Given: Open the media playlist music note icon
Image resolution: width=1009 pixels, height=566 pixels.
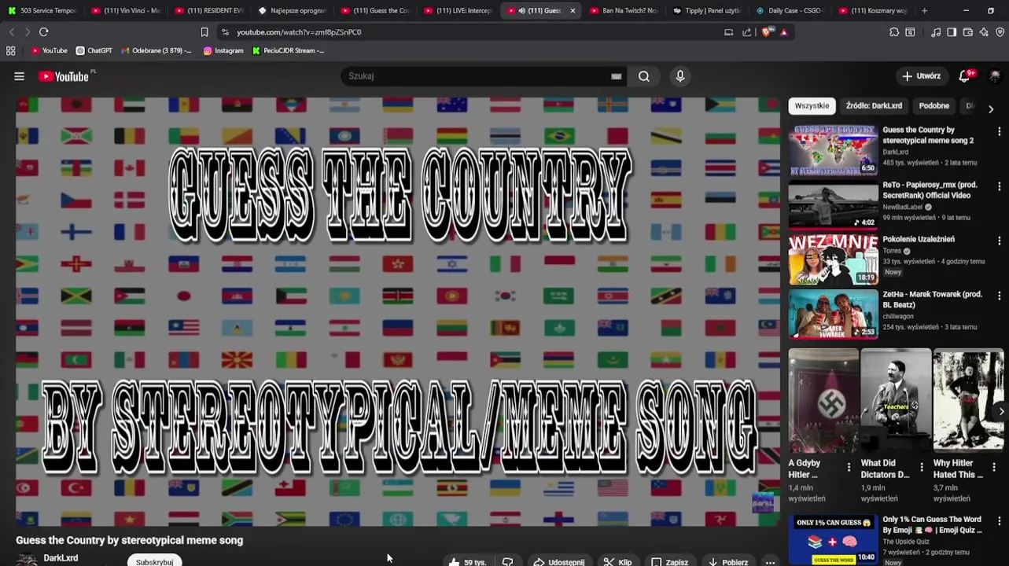Looking at the screenshot, I should 936,32.
